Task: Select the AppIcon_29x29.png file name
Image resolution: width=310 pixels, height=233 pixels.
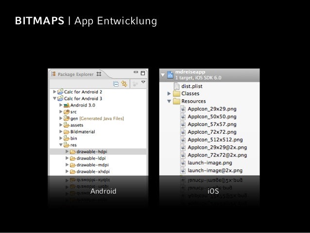Action: [212, 109]
